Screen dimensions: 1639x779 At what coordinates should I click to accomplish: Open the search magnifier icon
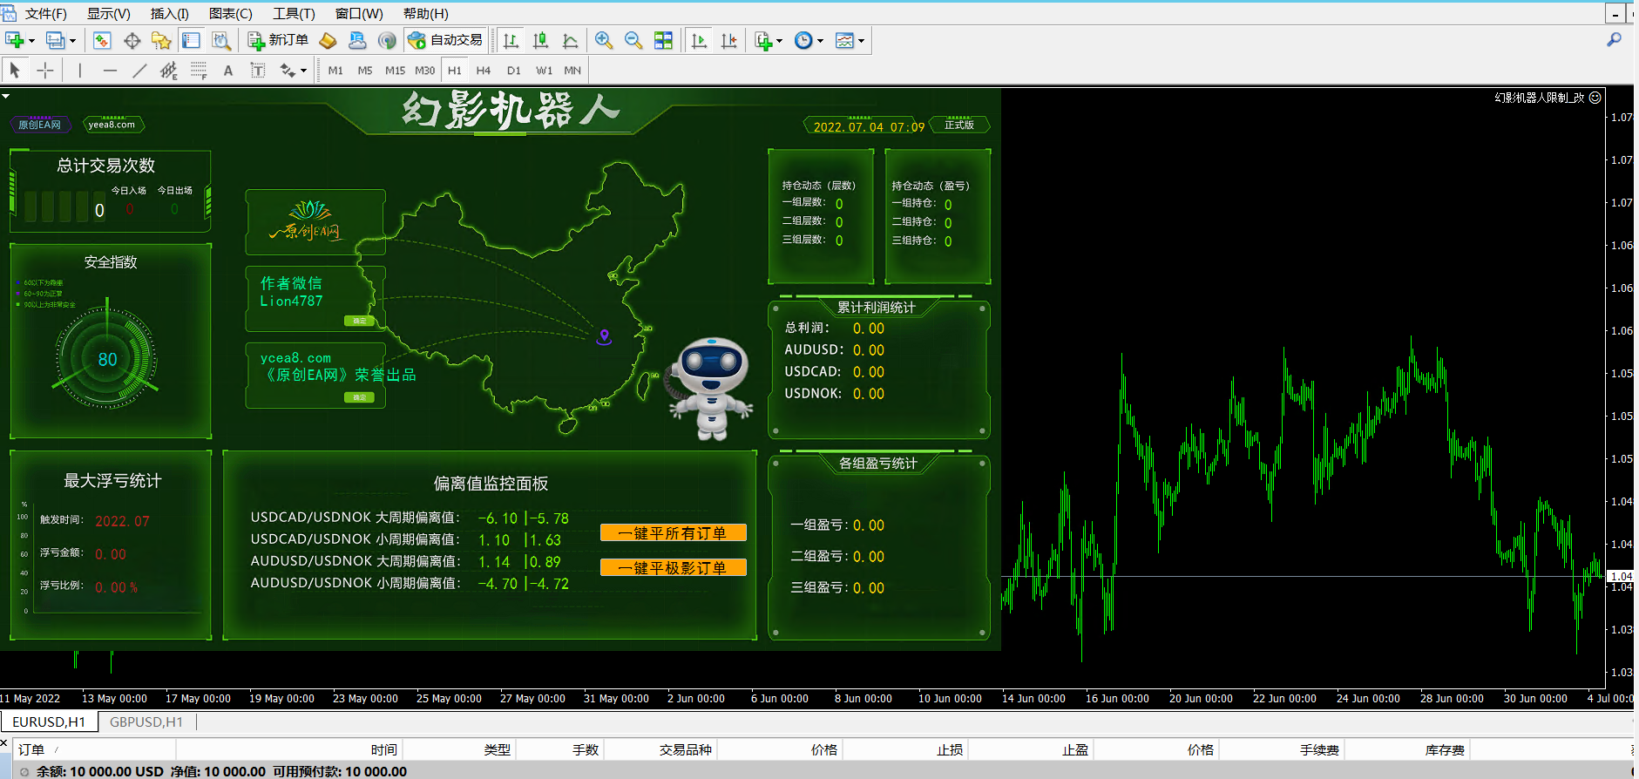point(1614,40)
